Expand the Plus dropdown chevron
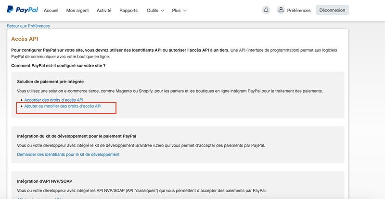 [185, 11]
